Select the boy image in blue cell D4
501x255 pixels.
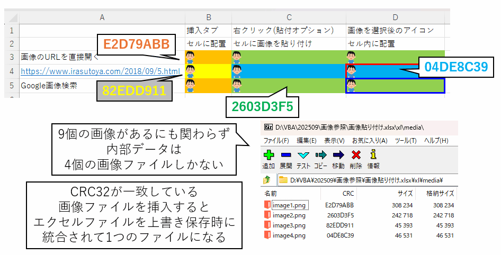[x=351, y=71]
